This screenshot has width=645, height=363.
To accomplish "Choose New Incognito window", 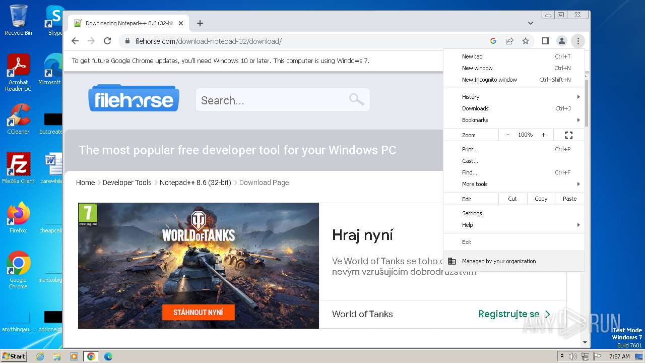I will (514, 80).
